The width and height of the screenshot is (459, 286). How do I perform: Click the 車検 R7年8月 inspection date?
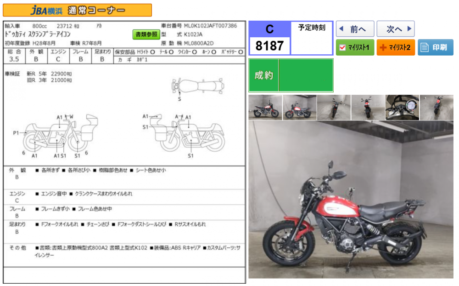pos(86,43)
